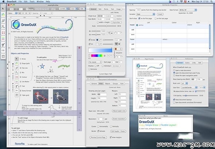Click the Stroke color swatch in Object Information
The height and width of the screenshot is (149, 215).
97,40
